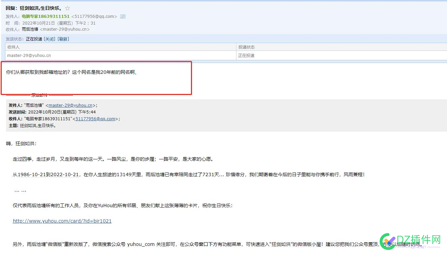Screen dimensions: 447x255
Task: Click paragraph starting 仅代表雨后池塘所有的工作人员
Action: pos(123,205)
